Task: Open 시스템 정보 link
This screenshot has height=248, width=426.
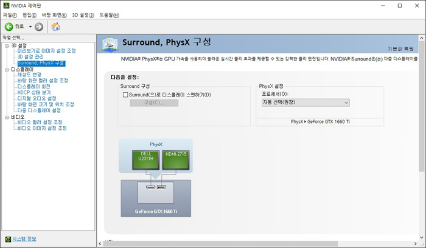Action: point(24,239)
